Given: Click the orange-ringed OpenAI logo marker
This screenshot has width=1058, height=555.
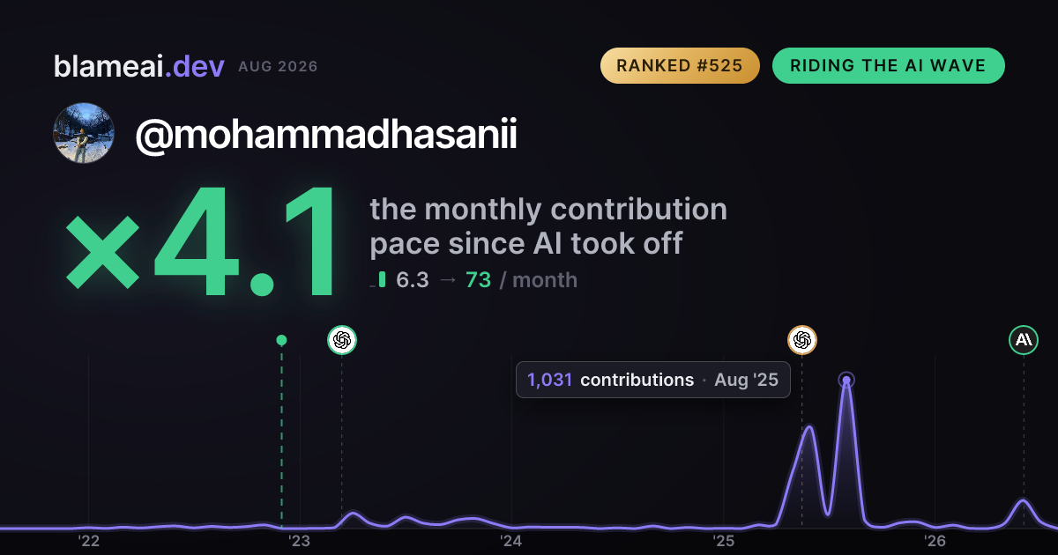Looking at the screenshot, I should click(x=801, y=339).
